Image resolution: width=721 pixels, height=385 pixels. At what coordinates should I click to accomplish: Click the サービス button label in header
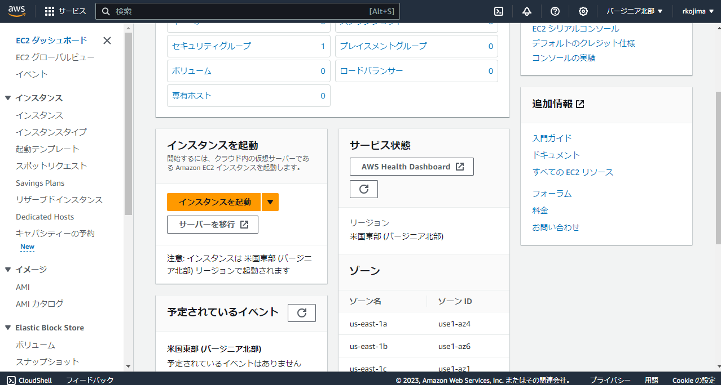(x=72, y=11)
